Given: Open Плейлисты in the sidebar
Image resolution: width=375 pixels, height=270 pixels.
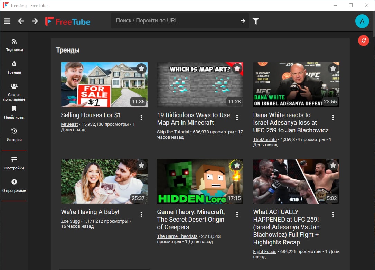Looking at the screenshot, I should tap(14, 113).
